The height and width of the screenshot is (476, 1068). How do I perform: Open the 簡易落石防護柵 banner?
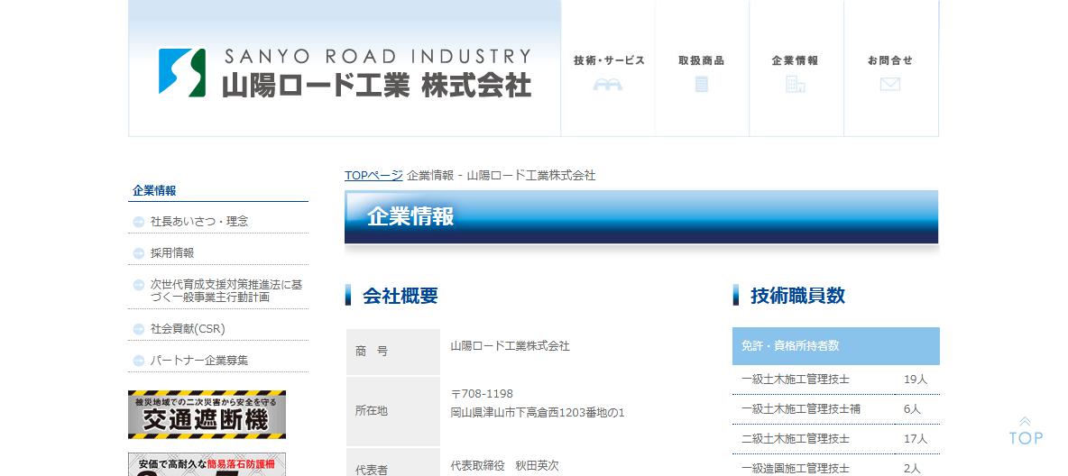[x=207, y=464]
